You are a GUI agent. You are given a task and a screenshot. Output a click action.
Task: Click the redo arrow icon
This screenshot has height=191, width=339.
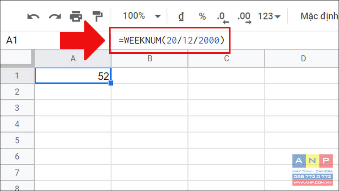tap(55, 17)
